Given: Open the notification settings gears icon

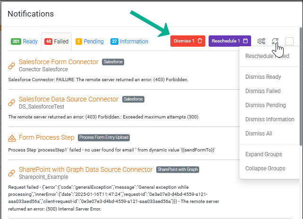Looking at the screenshot, I should [261, 41].
